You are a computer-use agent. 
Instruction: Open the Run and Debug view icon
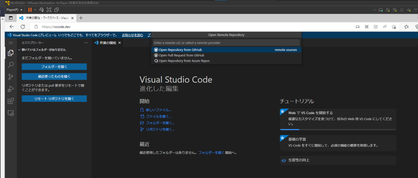click(10, 89)
